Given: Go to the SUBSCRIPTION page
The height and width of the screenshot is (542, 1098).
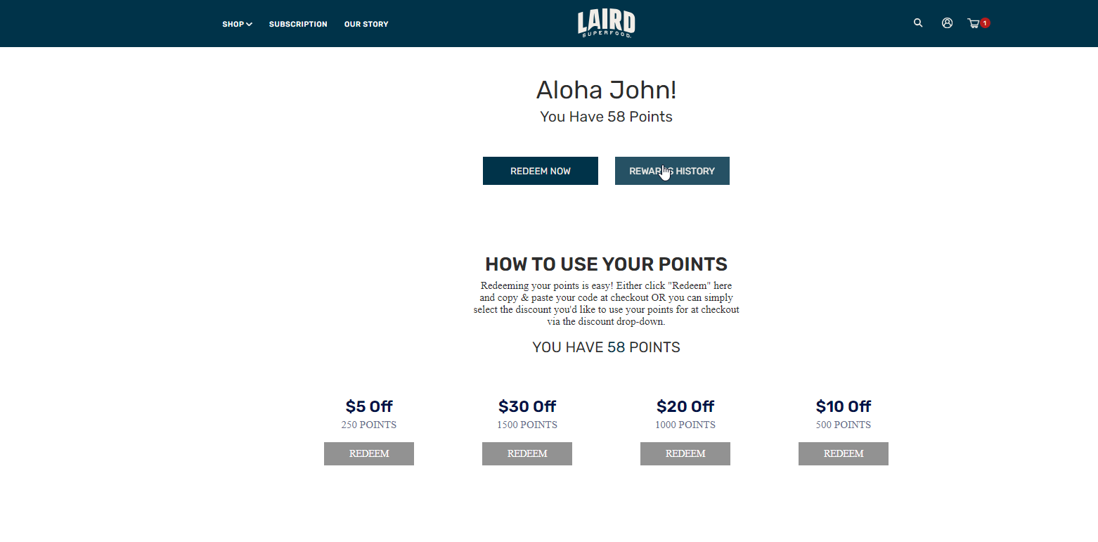Looking at the screenshot, I should (298, 24).
